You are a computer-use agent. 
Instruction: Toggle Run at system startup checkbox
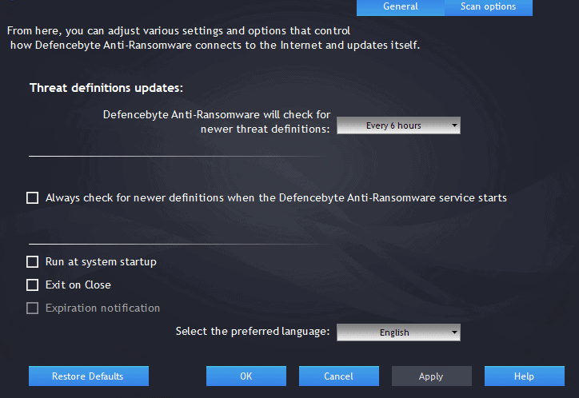[x=33, y=262]
